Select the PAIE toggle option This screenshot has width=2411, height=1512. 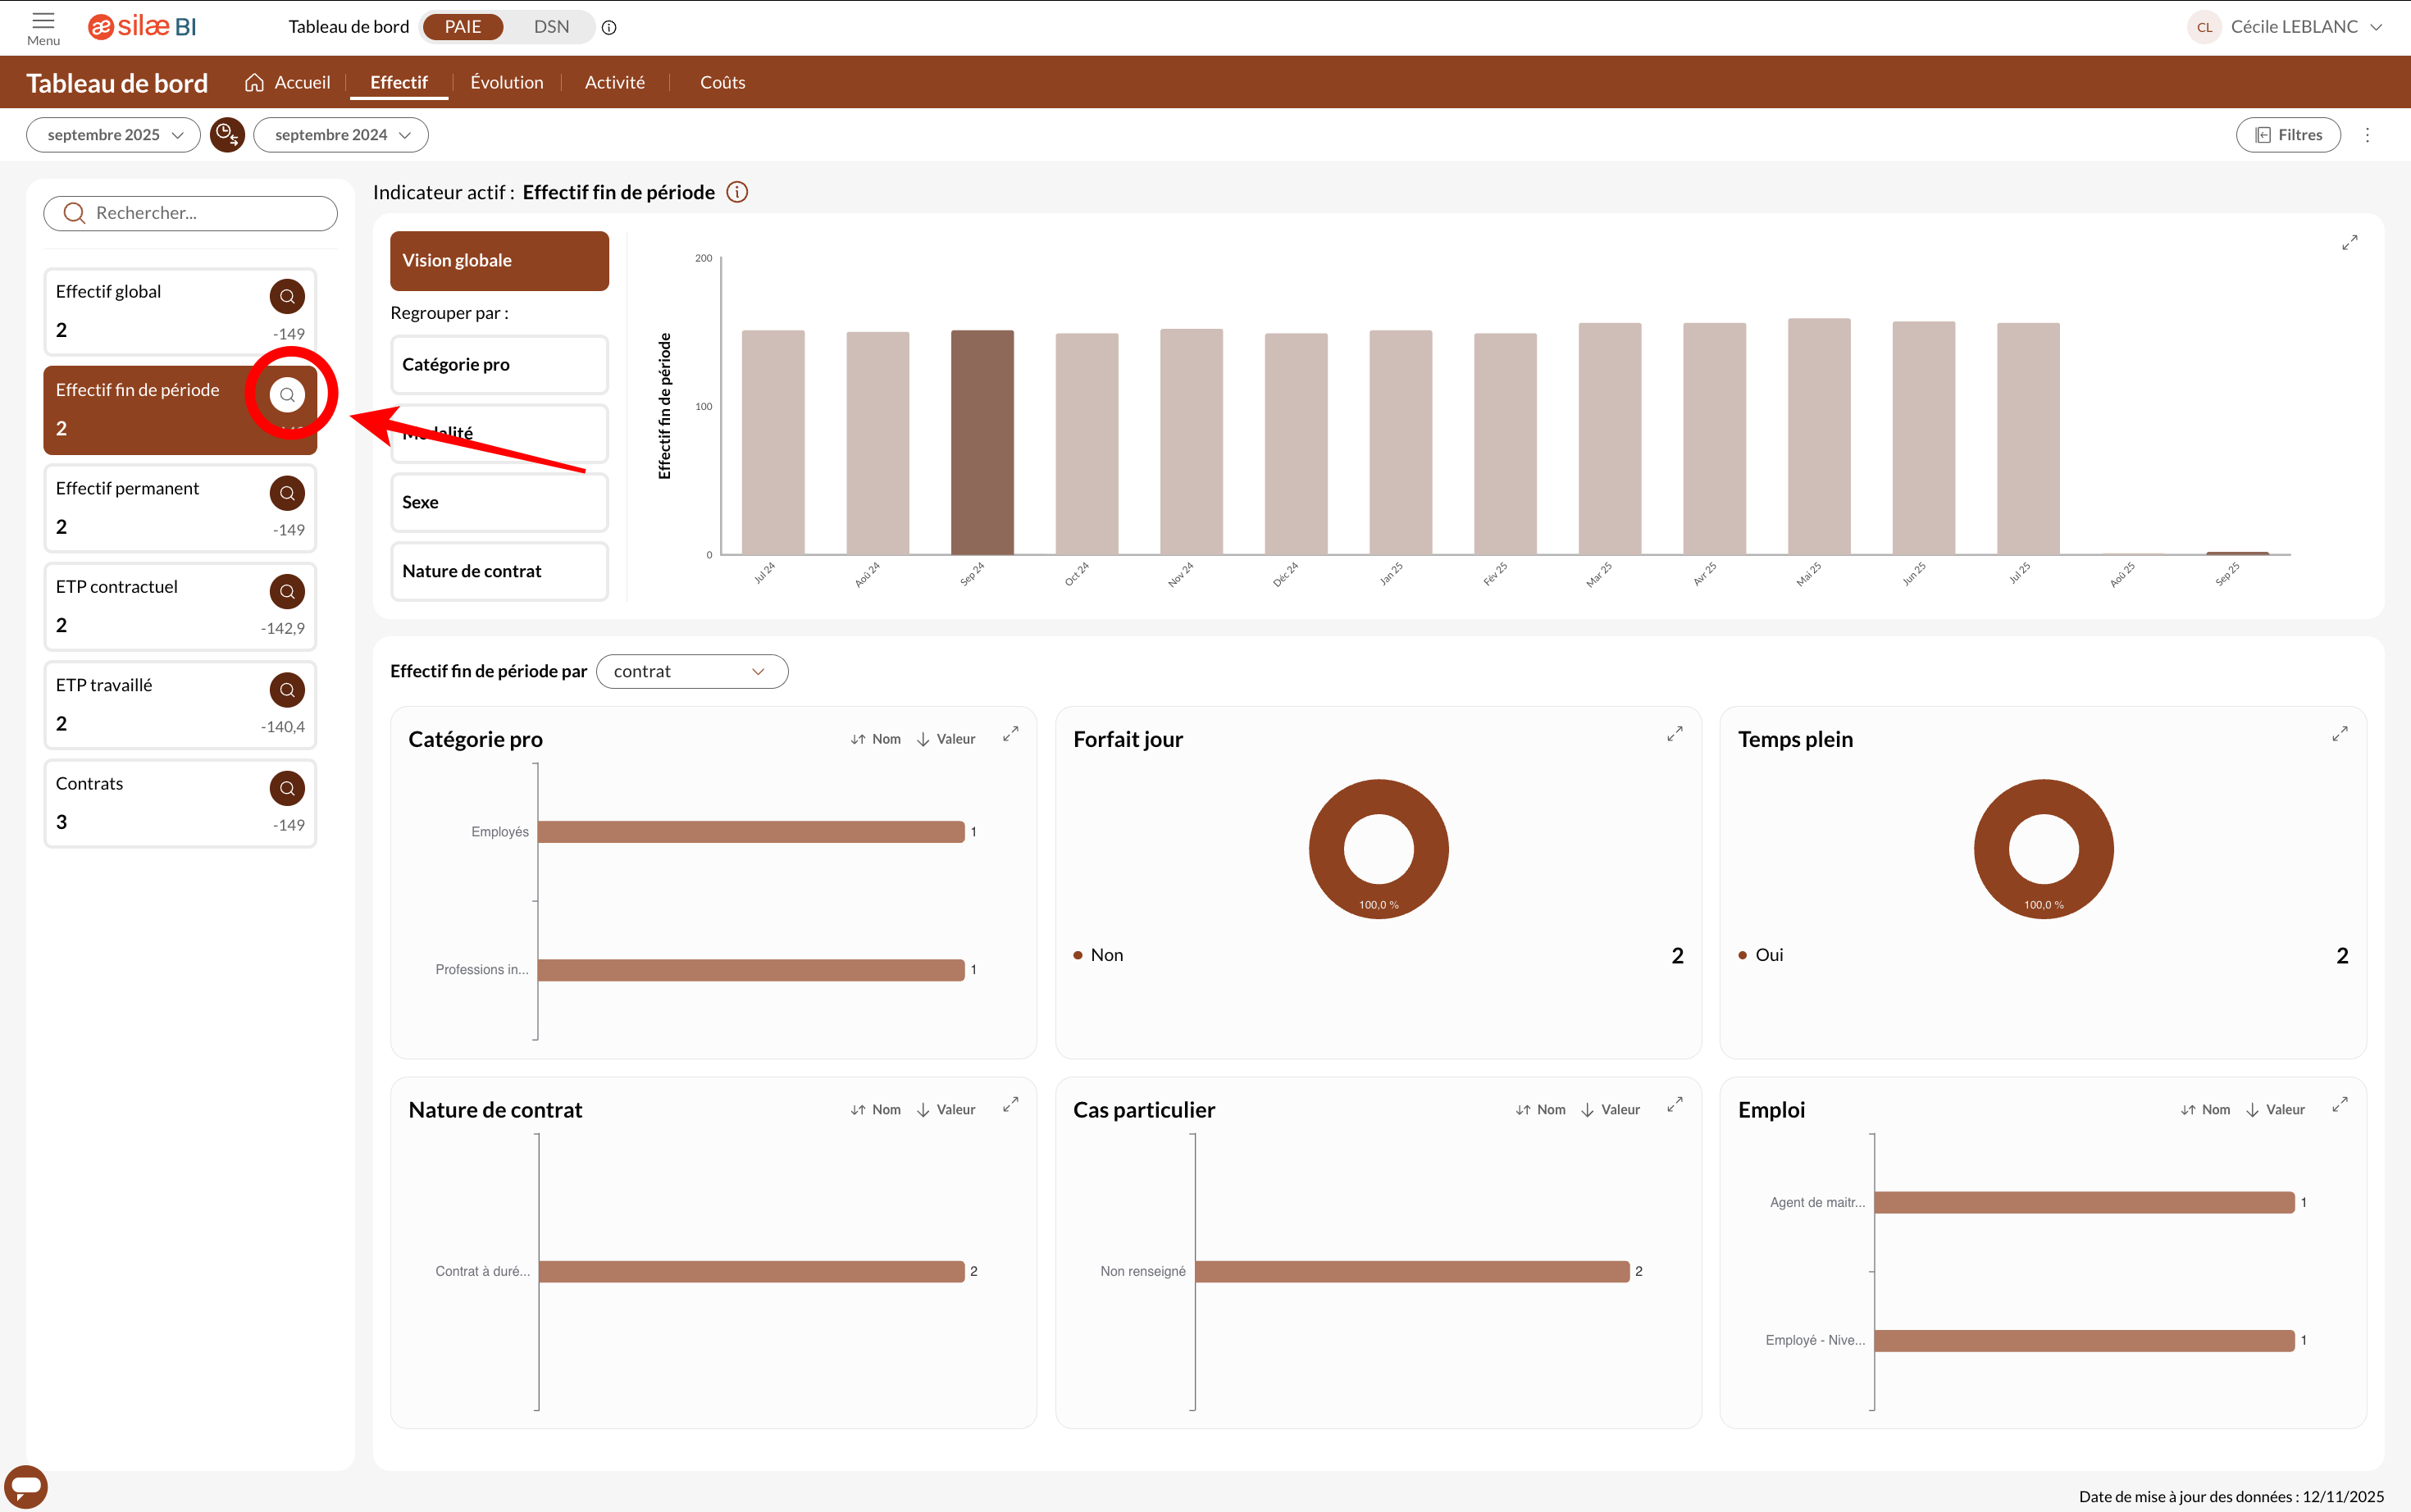pyautogui.click(x=463, y=27)
